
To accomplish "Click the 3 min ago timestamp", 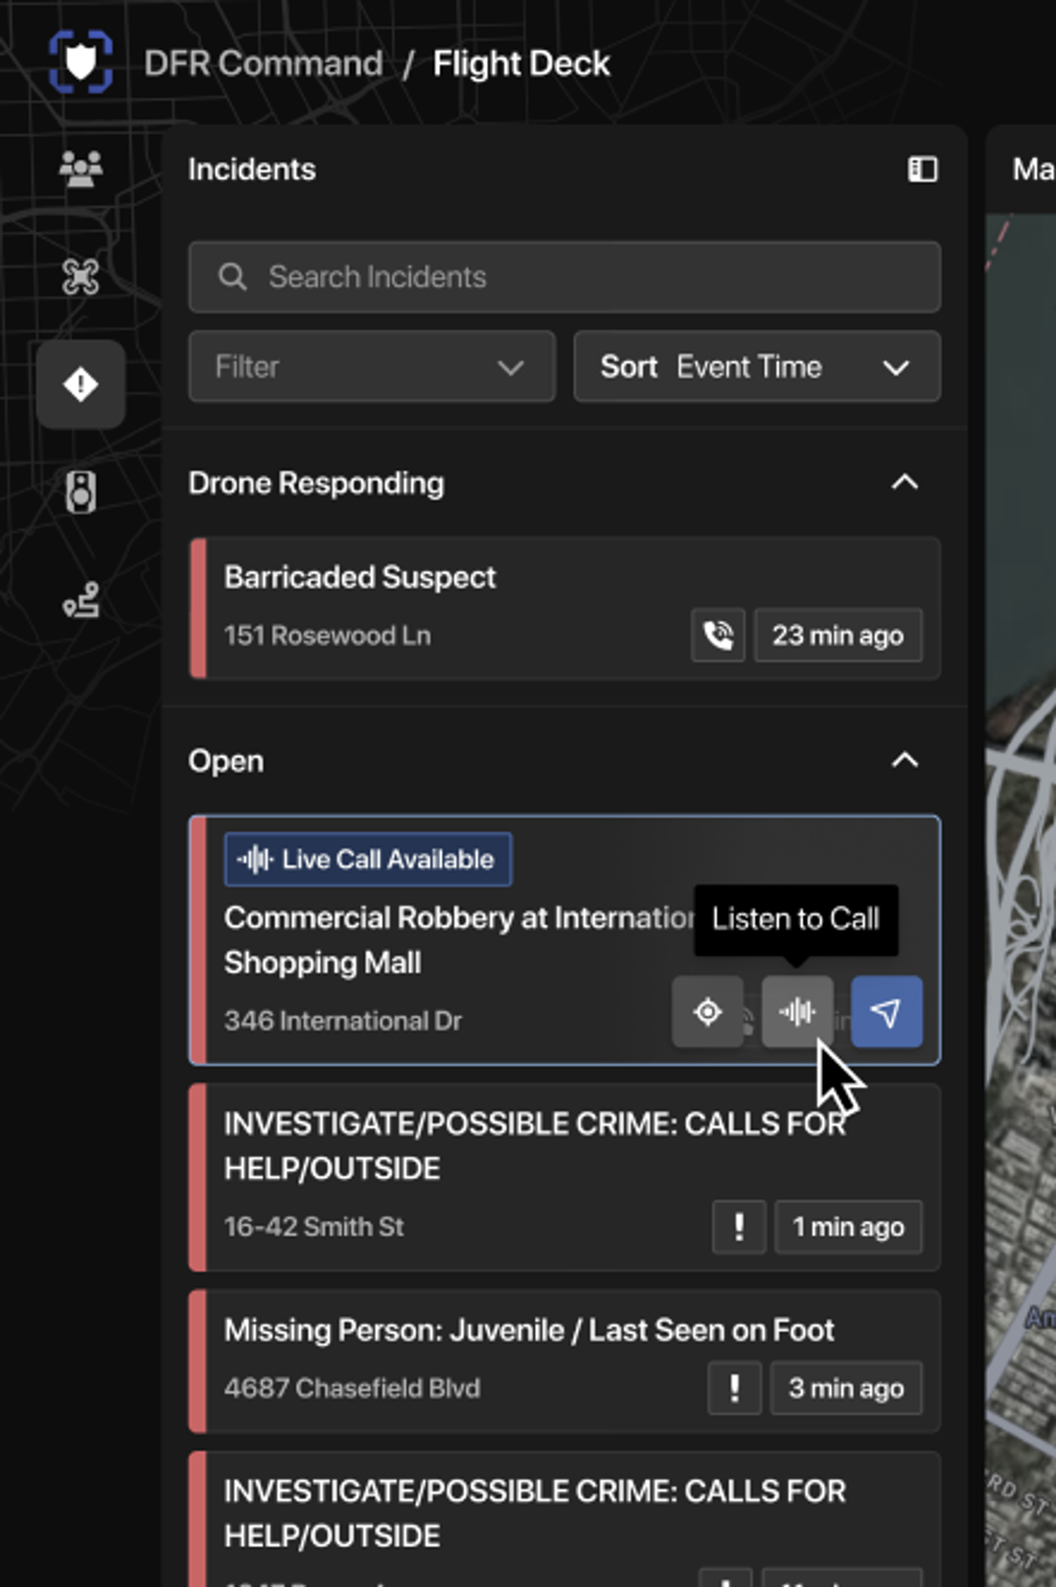I will click(846, 1388).
